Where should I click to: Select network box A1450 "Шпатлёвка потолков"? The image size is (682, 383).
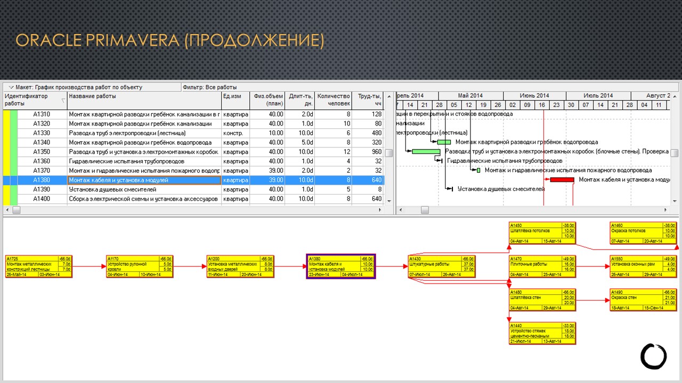(542, 234)
